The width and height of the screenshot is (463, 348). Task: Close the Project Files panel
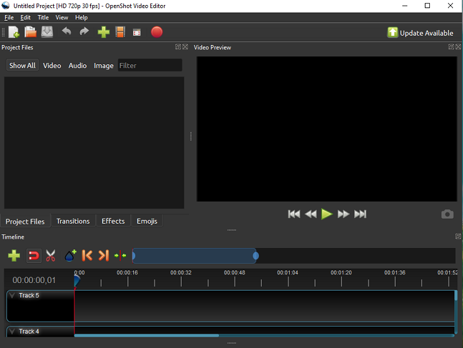185,47
